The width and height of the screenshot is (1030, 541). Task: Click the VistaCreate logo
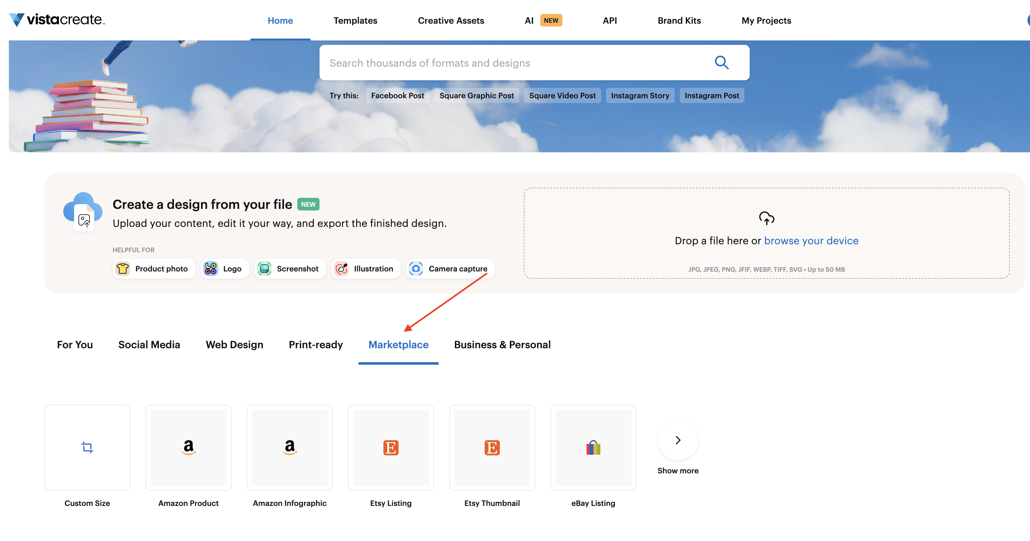click(x=57, y=20)
